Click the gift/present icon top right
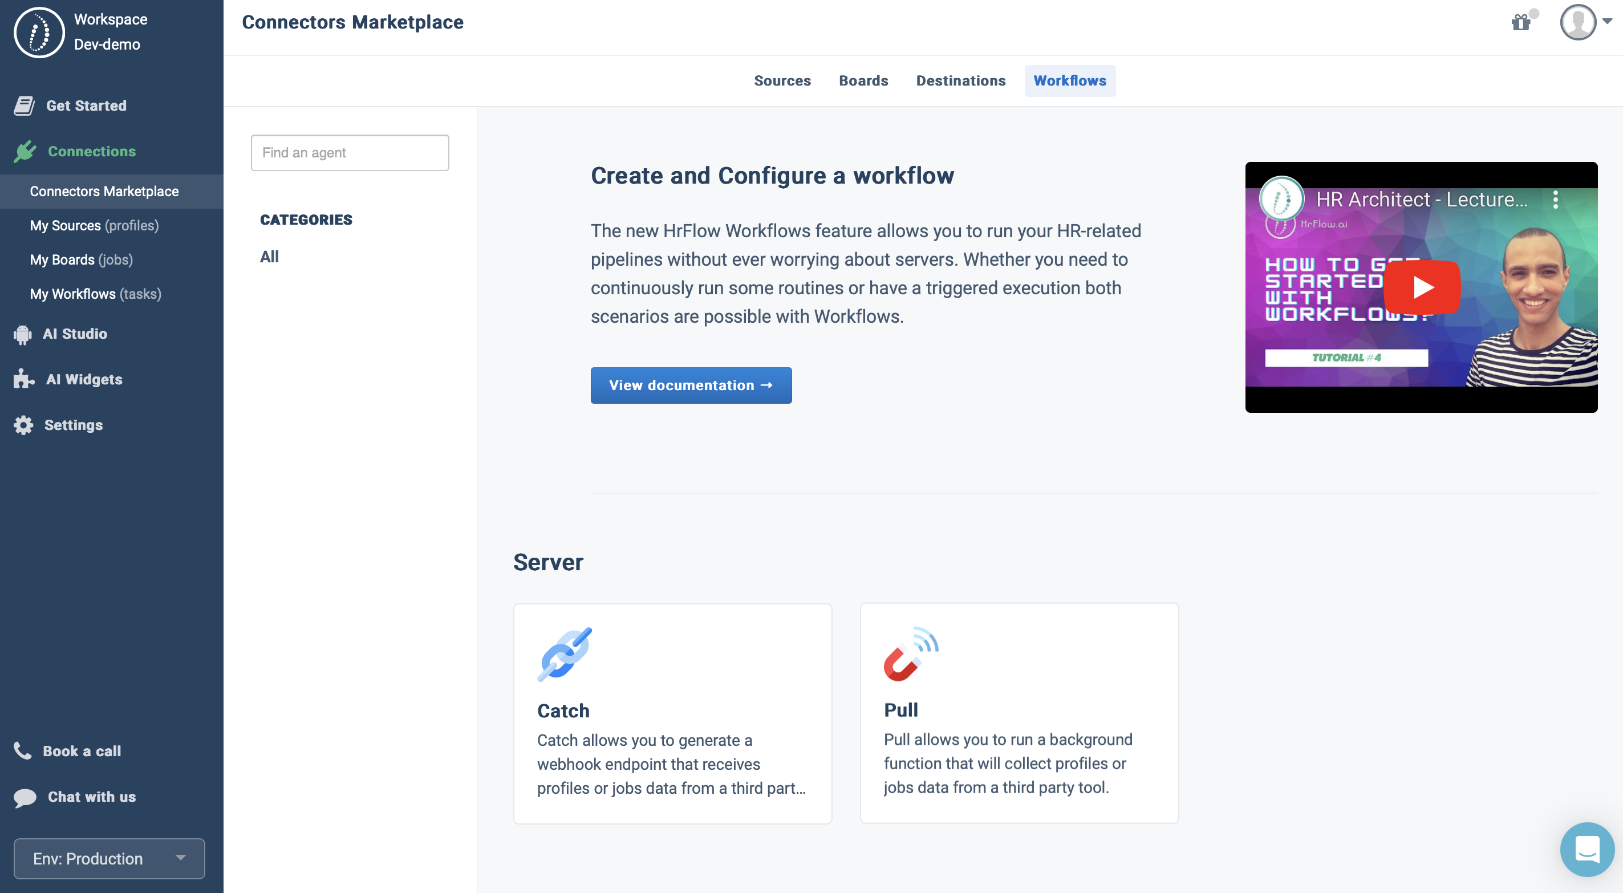1623x893 pixels. click(x=1521, y=21)
